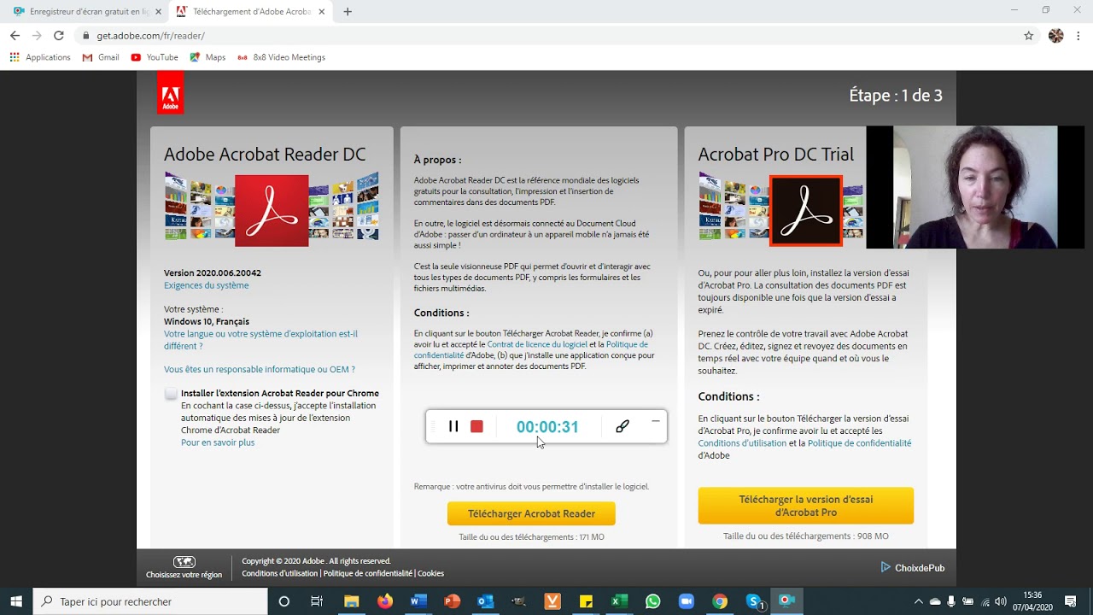This screenshot has width=1093, height=615.
Task: Open Applications bookmark shortcut
Action: [40, 57]
